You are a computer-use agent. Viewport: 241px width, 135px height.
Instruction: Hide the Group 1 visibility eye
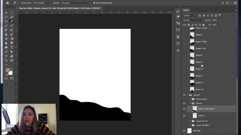pos(184,103)
